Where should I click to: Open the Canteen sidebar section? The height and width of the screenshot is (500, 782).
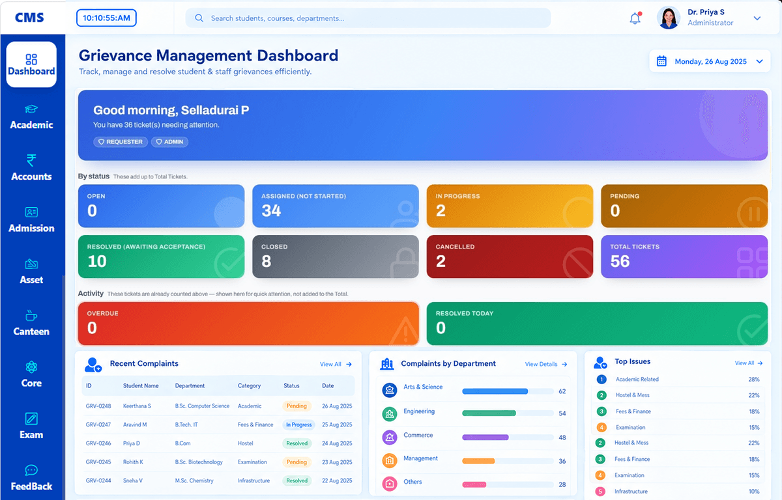point(31,324)
